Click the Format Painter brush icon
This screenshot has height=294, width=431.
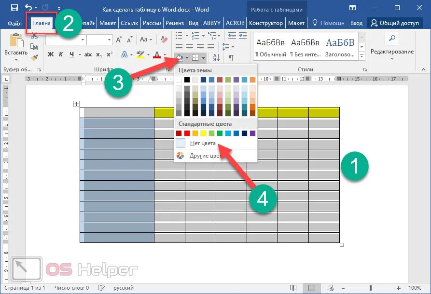(34, 58)
